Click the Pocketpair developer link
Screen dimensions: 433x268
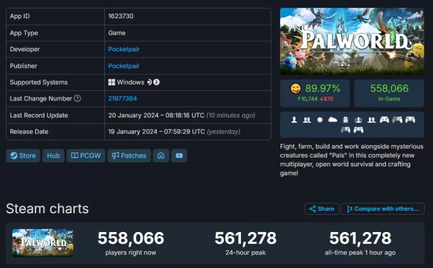124,49
